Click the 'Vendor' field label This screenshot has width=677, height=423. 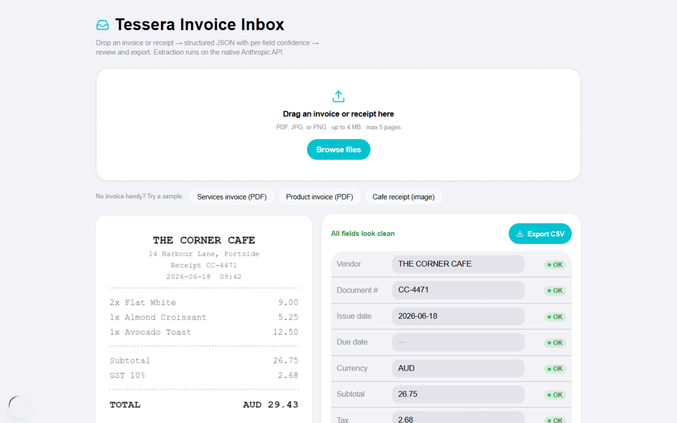(349, 264)
